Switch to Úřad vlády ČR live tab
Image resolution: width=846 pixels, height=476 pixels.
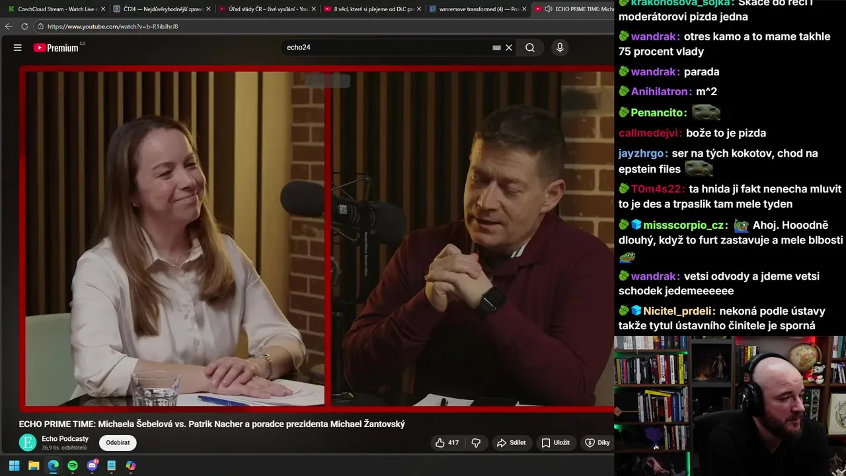(x=267, y=9)
